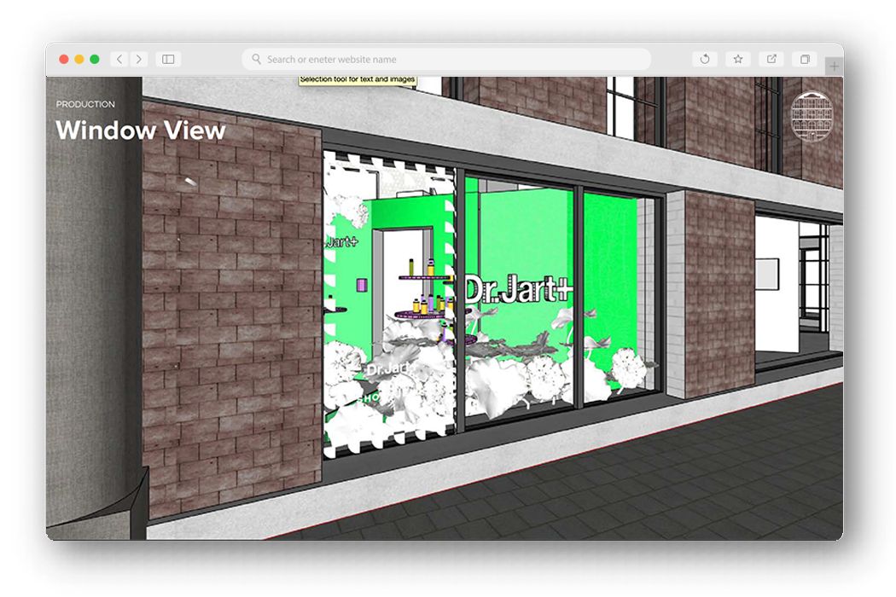Click the magnifier icon in address bar
Screen dimensions: 896x597
point(257,59)
